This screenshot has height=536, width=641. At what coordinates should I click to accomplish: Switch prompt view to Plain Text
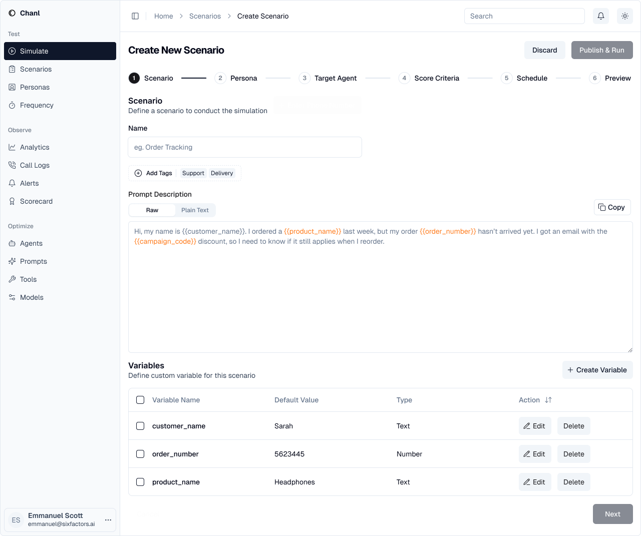[195, 210]
